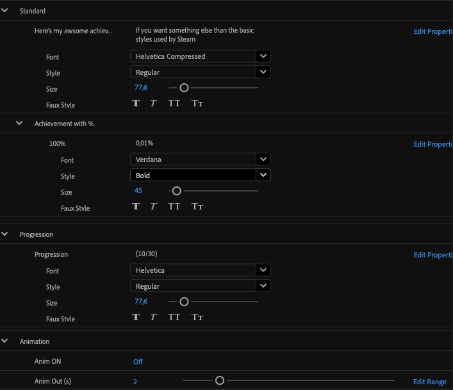This screenshot has width=453, height=390.
Task: Enable Small Caps in Progression section
Action: pos(197,317)
